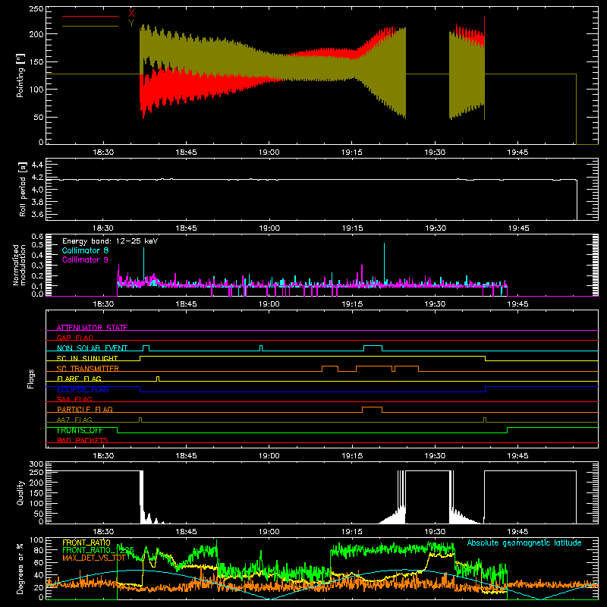Click the tall red X spike near 19:39

coord(484,27)
